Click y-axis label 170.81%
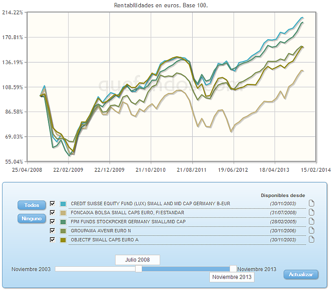Screen dimensions: 333x290 click(x=12, y=37)
